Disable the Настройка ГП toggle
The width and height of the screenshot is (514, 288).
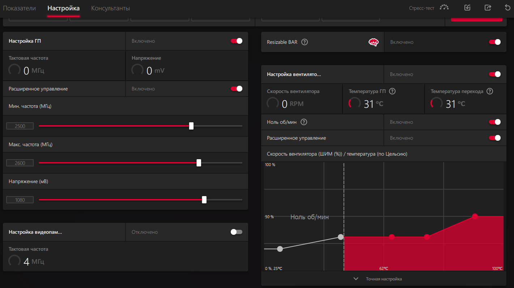tap(237, 41)
